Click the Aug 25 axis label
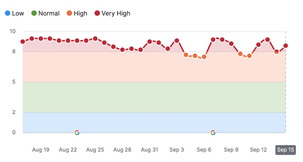This screenshot has width=303, height=162. coord(95,150)
